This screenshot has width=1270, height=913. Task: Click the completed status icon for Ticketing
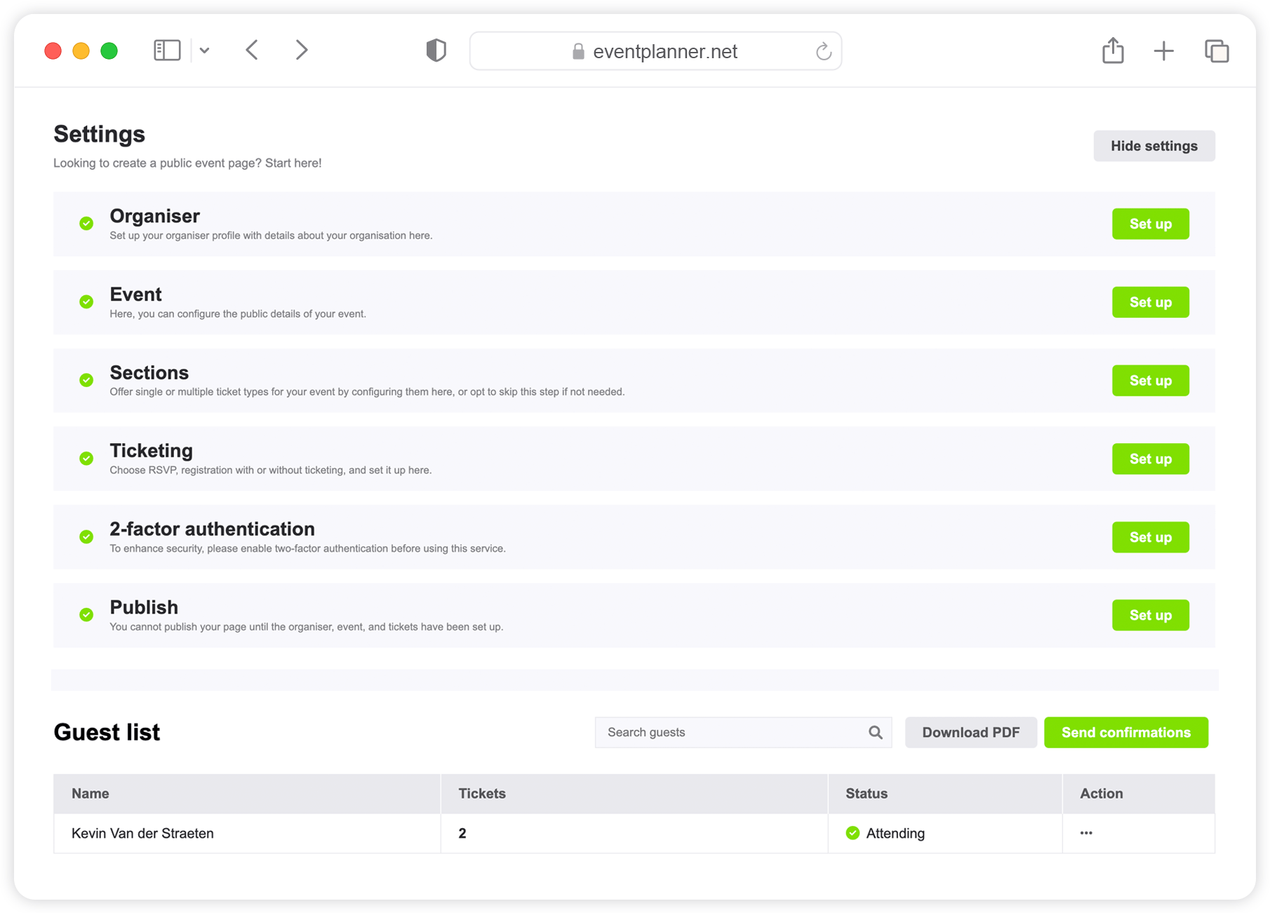pos(86,459)
